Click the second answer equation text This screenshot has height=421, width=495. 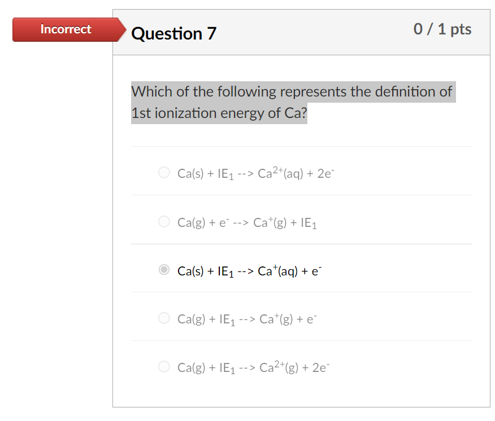246,222
